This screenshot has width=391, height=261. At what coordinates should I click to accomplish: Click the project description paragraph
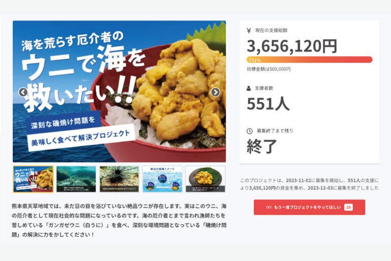pos(119,220)
